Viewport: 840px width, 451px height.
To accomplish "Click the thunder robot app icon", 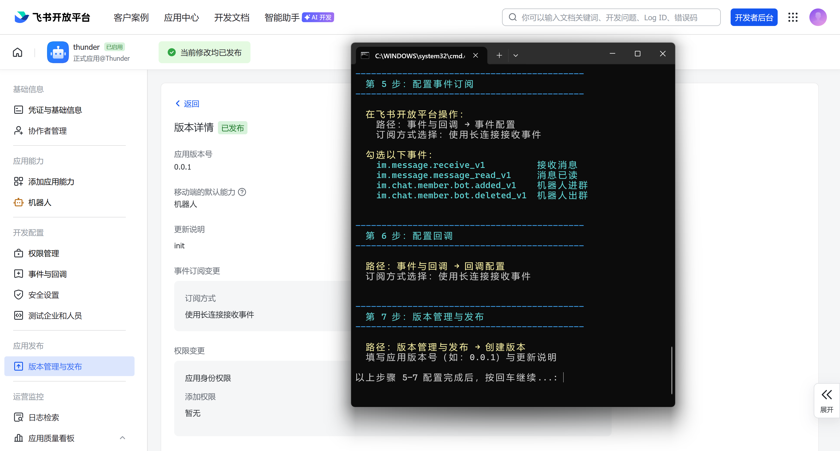I will [58, 52].
